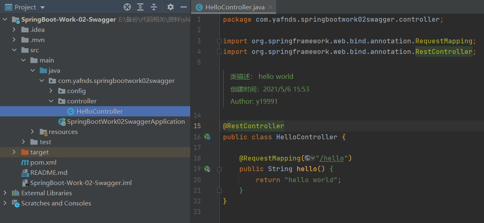Open the URL globe dropdown in @RequestMapping

point(310,158)
